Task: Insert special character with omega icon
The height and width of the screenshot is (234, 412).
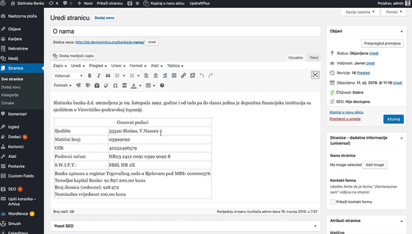Action: [x=115, y=85]
